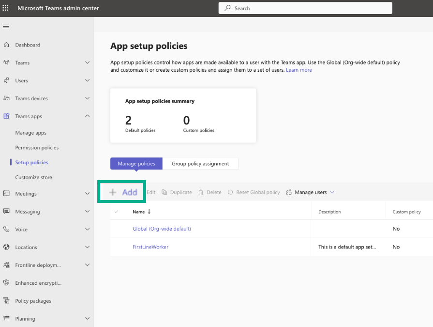Open Permission policies in sidebar

(37, 148)
